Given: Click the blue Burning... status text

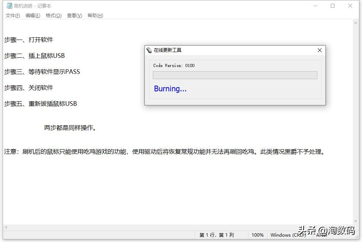Looking at the screenshot, I should 170,89.
